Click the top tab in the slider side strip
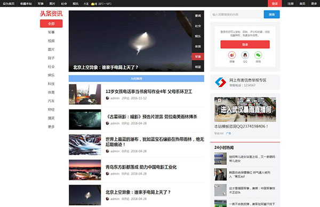Image resolution: width=320 pixels, height=207 pixels. [198, 15]
